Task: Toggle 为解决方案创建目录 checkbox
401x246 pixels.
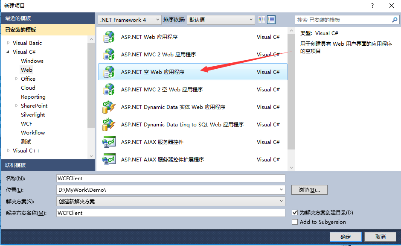Action: click(295, 212)
